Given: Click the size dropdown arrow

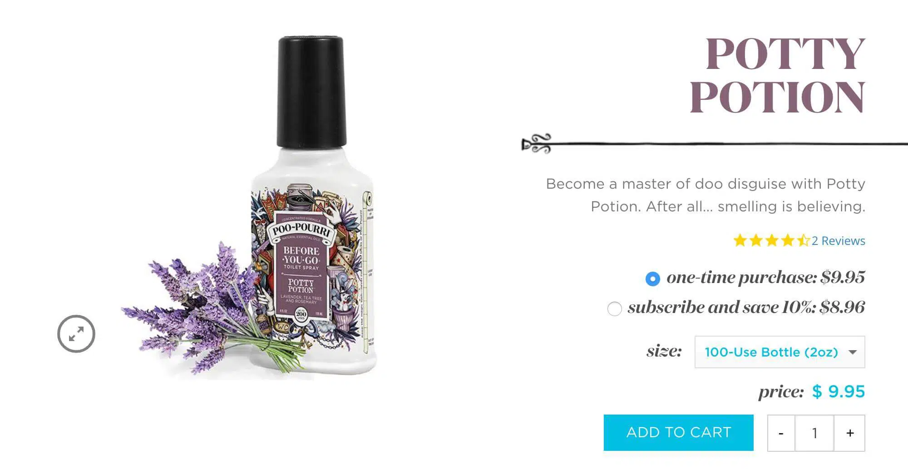Looking at the screenshot, I should click(x=853, y=352).
